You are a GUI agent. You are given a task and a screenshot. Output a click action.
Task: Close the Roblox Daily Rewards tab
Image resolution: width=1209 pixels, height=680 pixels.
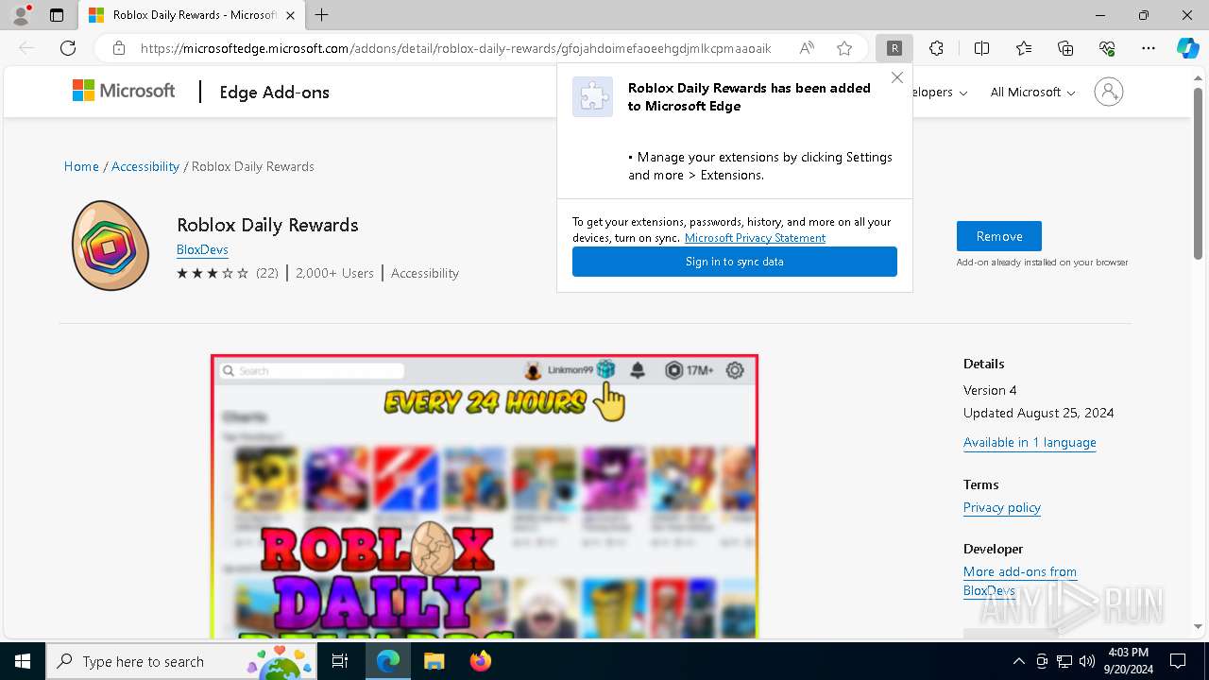point(290,15)
